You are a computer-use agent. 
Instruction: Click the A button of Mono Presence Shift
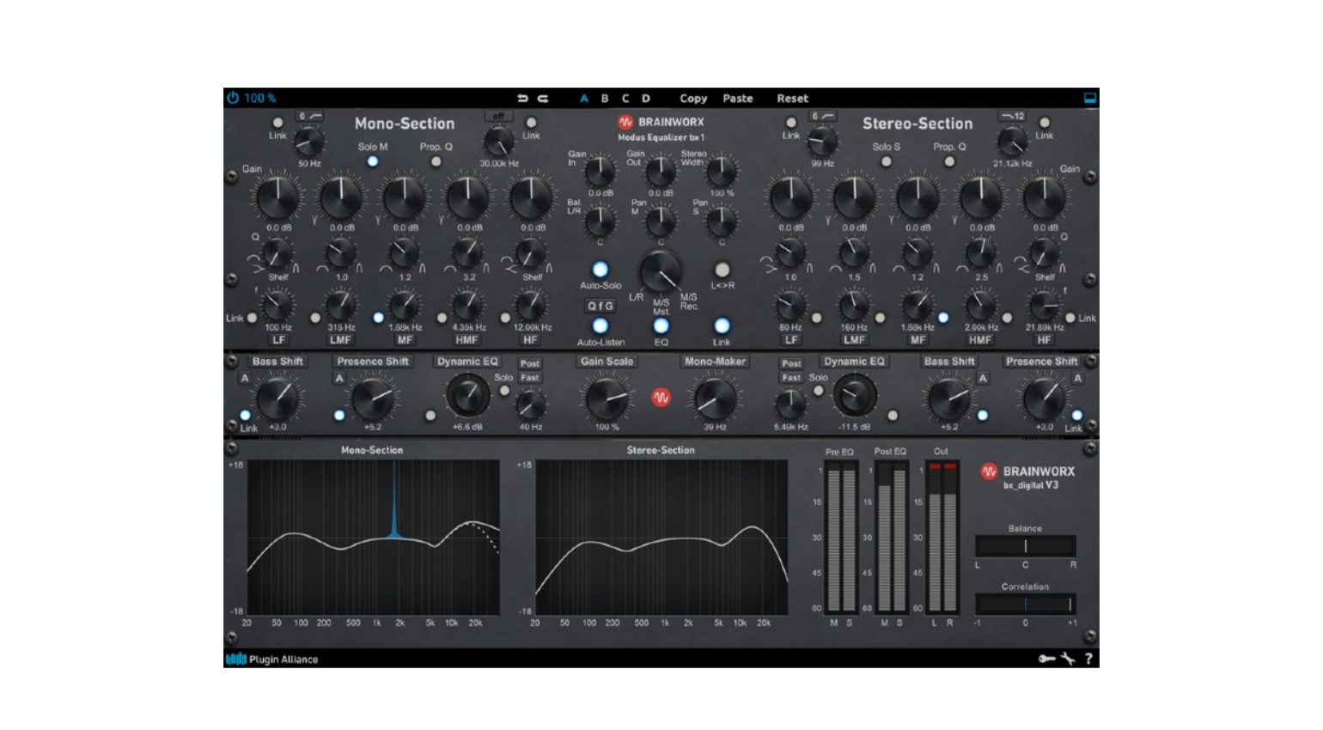coord(339,379)
